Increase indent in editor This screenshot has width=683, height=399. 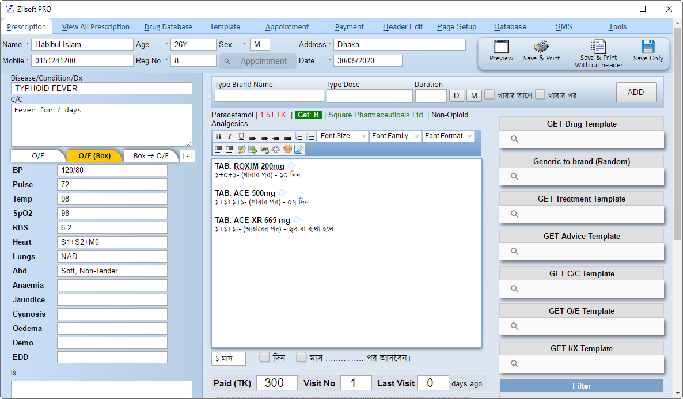[x=218, y=149]
